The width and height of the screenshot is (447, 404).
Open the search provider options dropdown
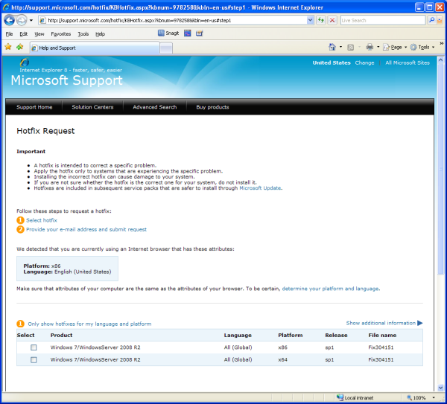tap(440, 20)
